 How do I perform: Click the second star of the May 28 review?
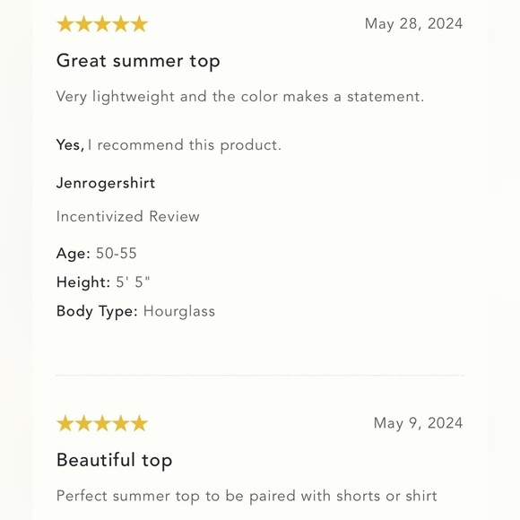pyautogui.click(x=83, y=24)
